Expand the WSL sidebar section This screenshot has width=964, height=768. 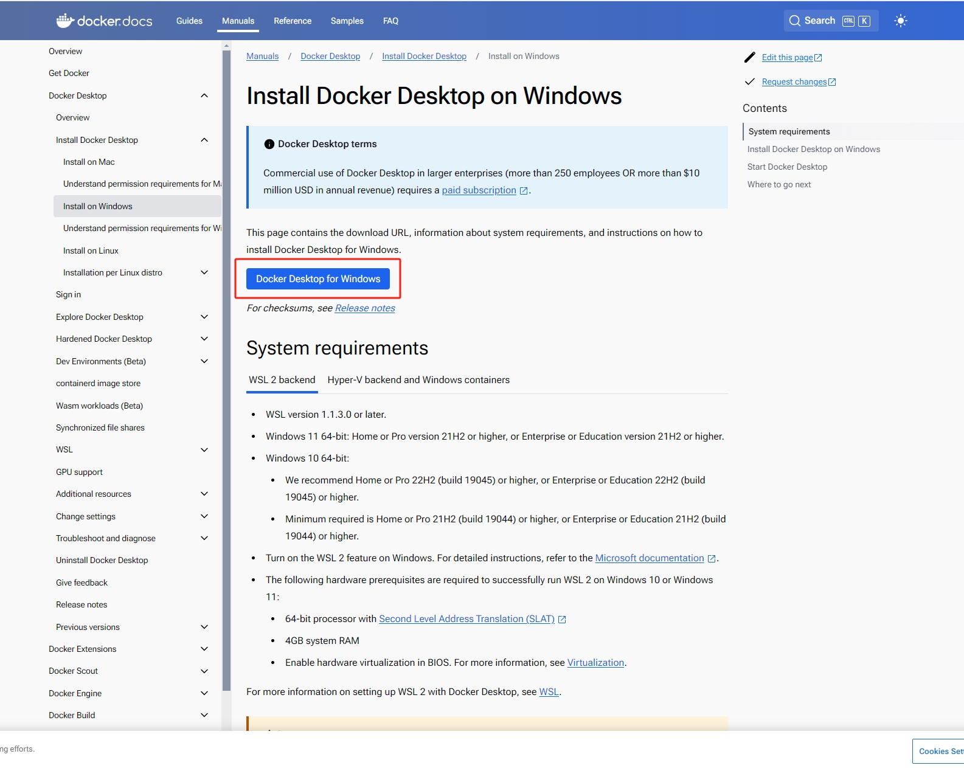pos(204,449)
